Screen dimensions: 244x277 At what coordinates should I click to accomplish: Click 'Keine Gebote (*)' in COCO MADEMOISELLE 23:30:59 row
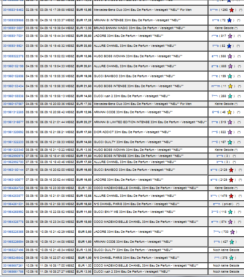[x=226, y=188]
